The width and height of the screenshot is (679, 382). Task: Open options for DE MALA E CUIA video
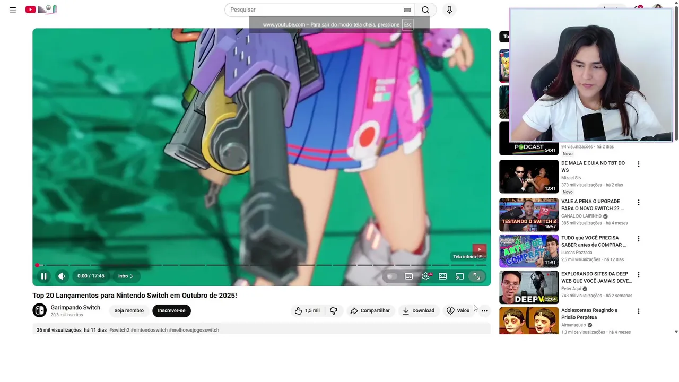tap(639, 164)
